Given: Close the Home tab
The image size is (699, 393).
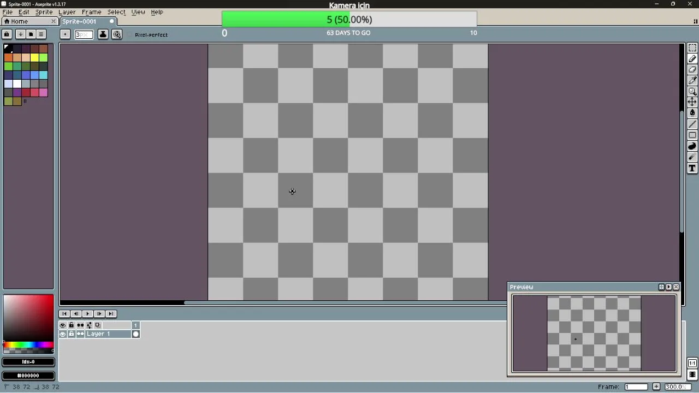Looking at the screenshot, I should (x=54, y=21).
